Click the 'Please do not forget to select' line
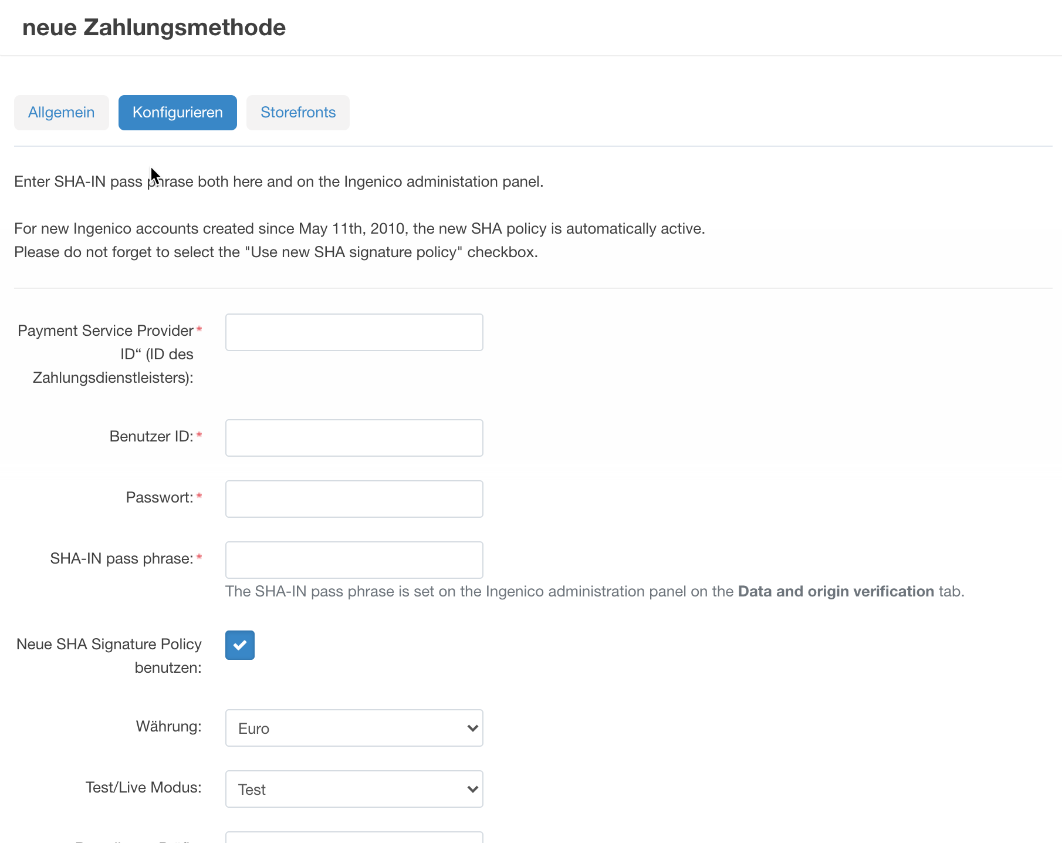1062x843 pixels. pos(276,252)
